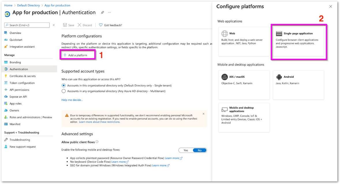
Task: Click the Quickstart cloud icon
Action: [6, 40]
